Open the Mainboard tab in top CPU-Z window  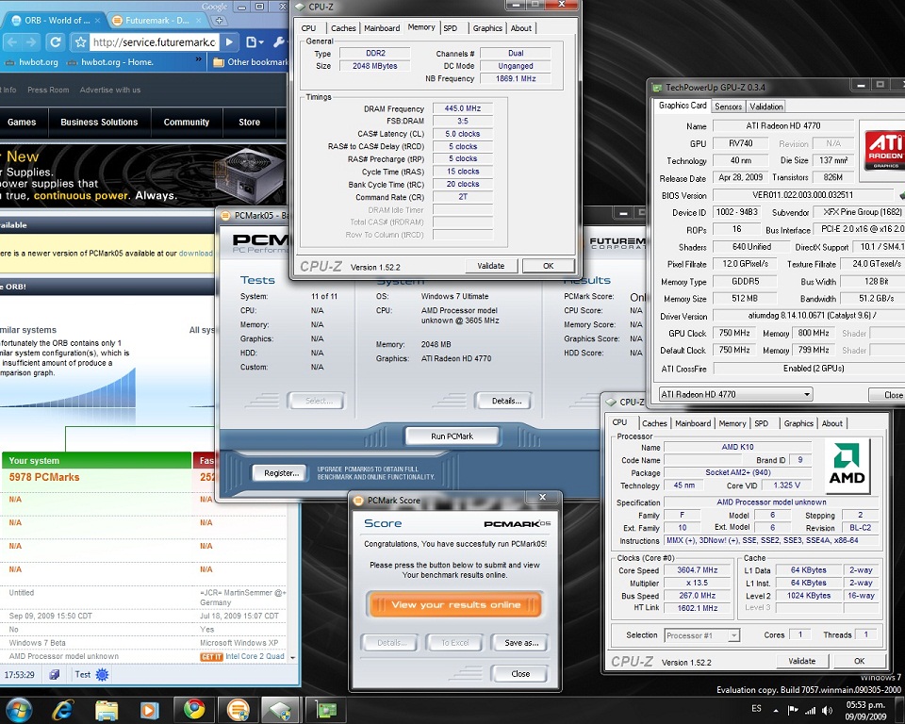pyautogui.click(x=382, y=27)
